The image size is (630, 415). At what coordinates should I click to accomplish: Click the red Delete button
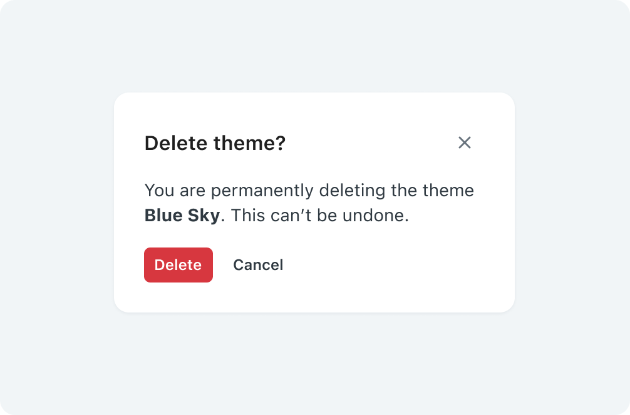[x=178, y=265]
